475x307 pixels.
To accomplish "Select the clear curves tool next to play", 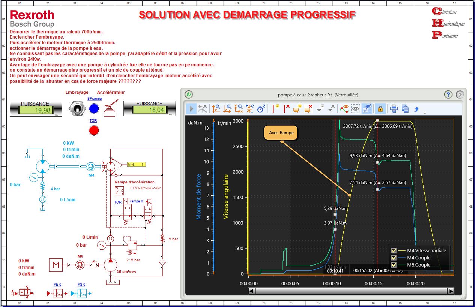I will tap(203, 109).
